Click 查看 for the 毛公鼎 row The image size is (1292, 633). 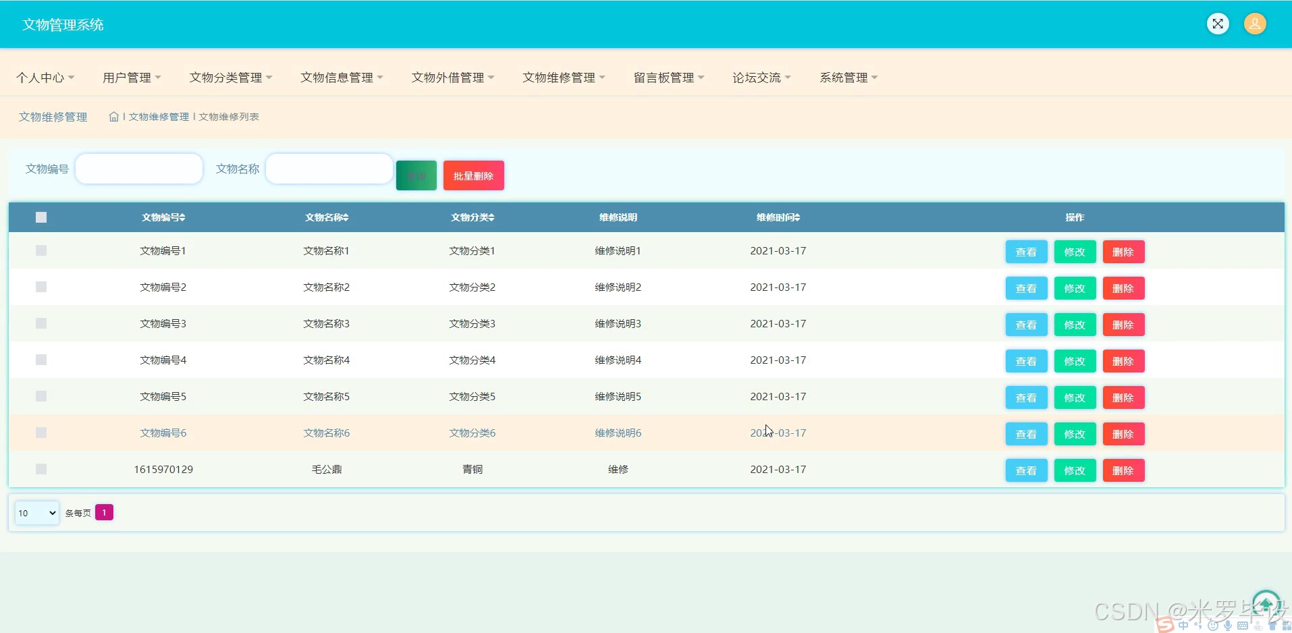tap(1026, 470)
